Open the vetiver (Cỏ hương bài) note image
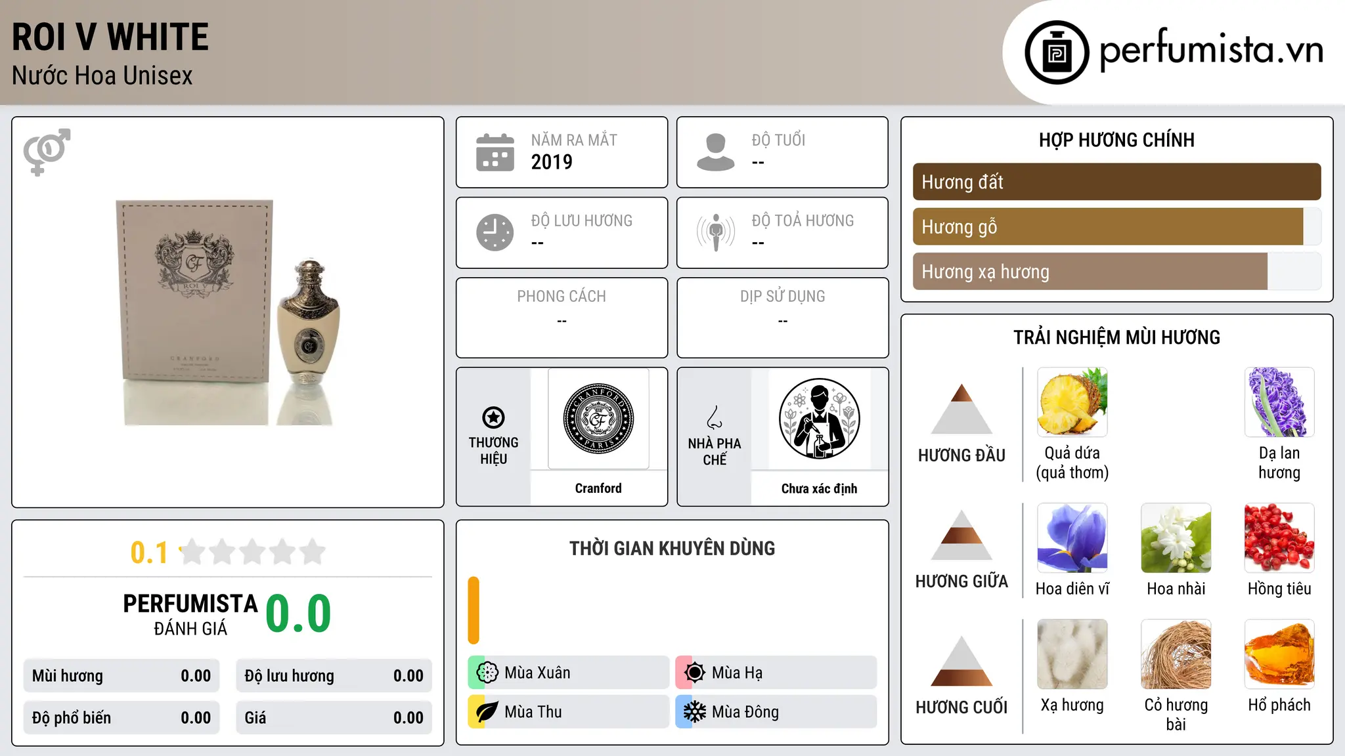Viewport: 1345px width, 756px height. [1176, 654]
